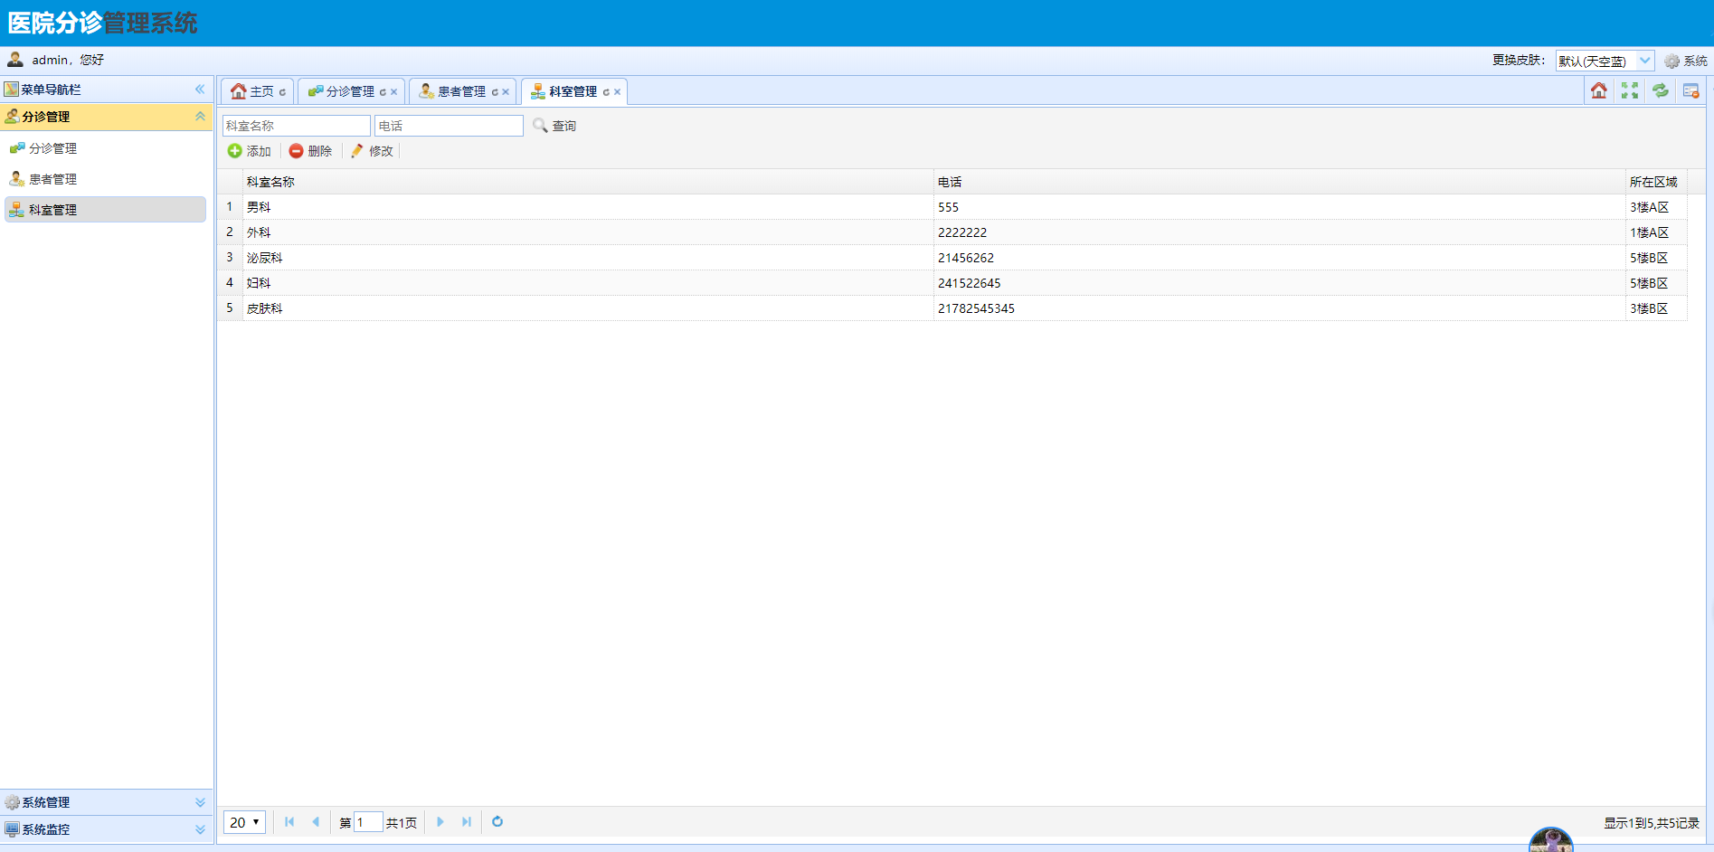1714x852 pixels.
Task: Click the home icon in top-right toolbar
Action: tap(1599, 90)
